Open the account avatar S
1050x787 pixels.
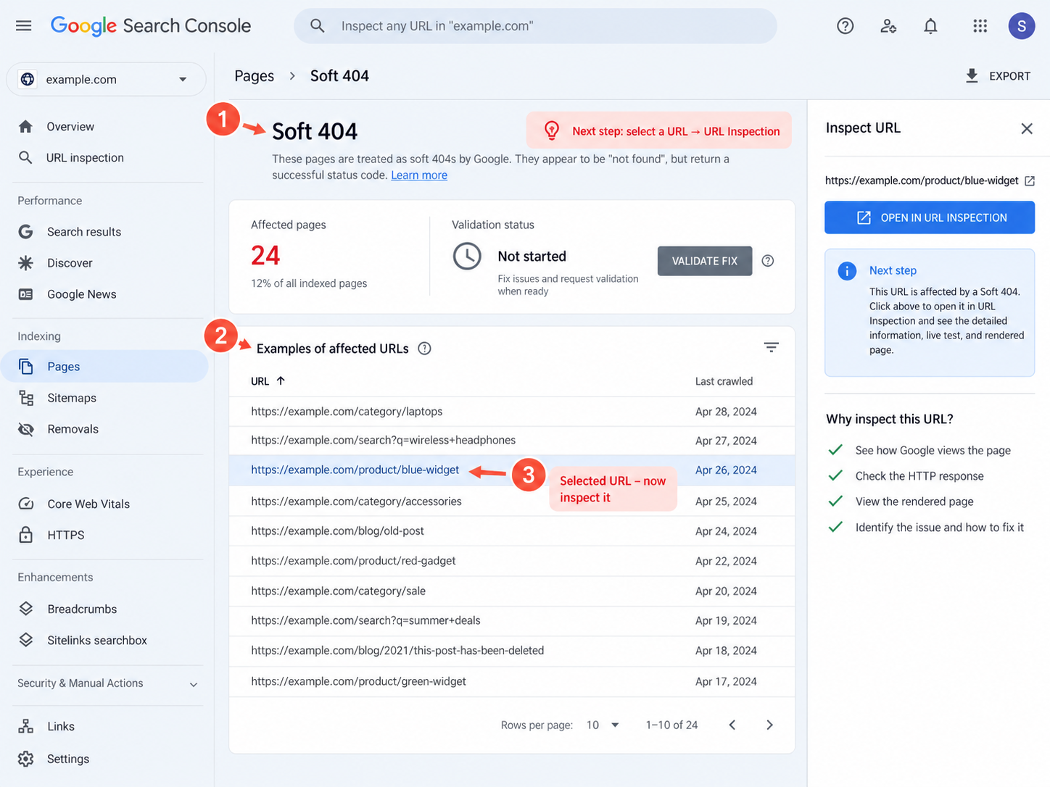(x=1021, y=26)
